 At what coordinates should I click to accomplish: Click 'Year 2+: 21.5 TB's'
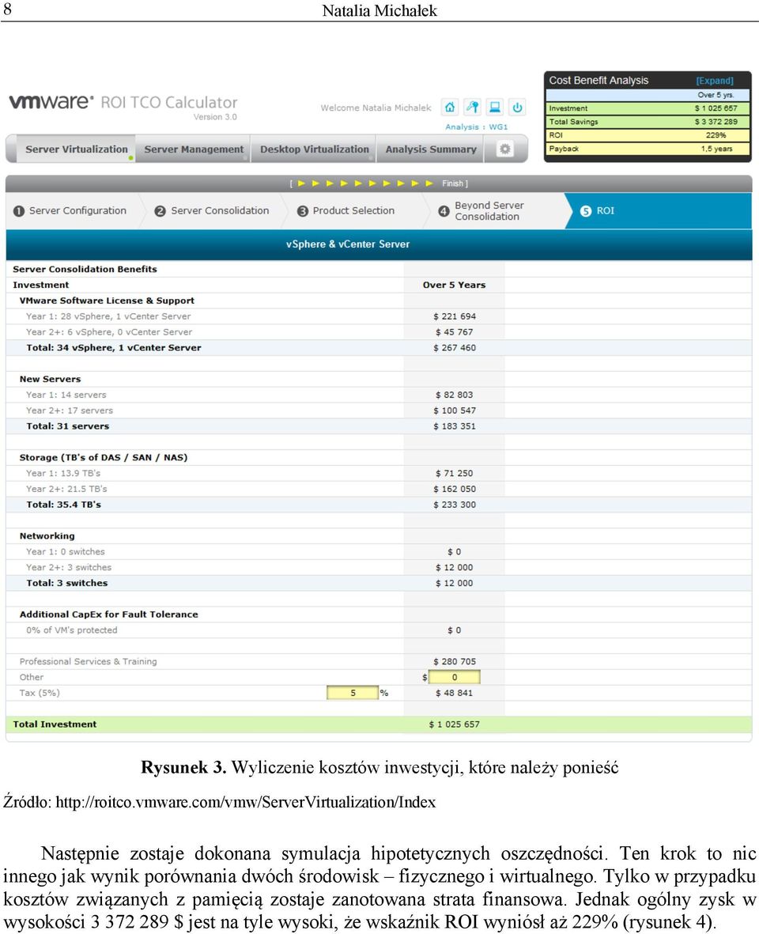[66, 489]
